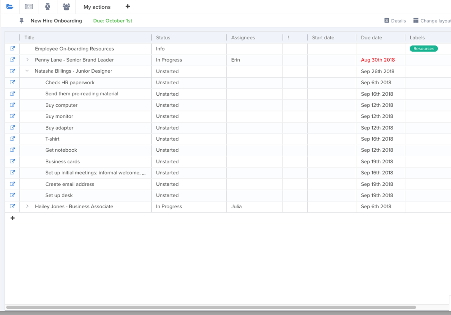Open Buy monitor via link icon
The width and height of the screenshot is (451, 315).
12,116
